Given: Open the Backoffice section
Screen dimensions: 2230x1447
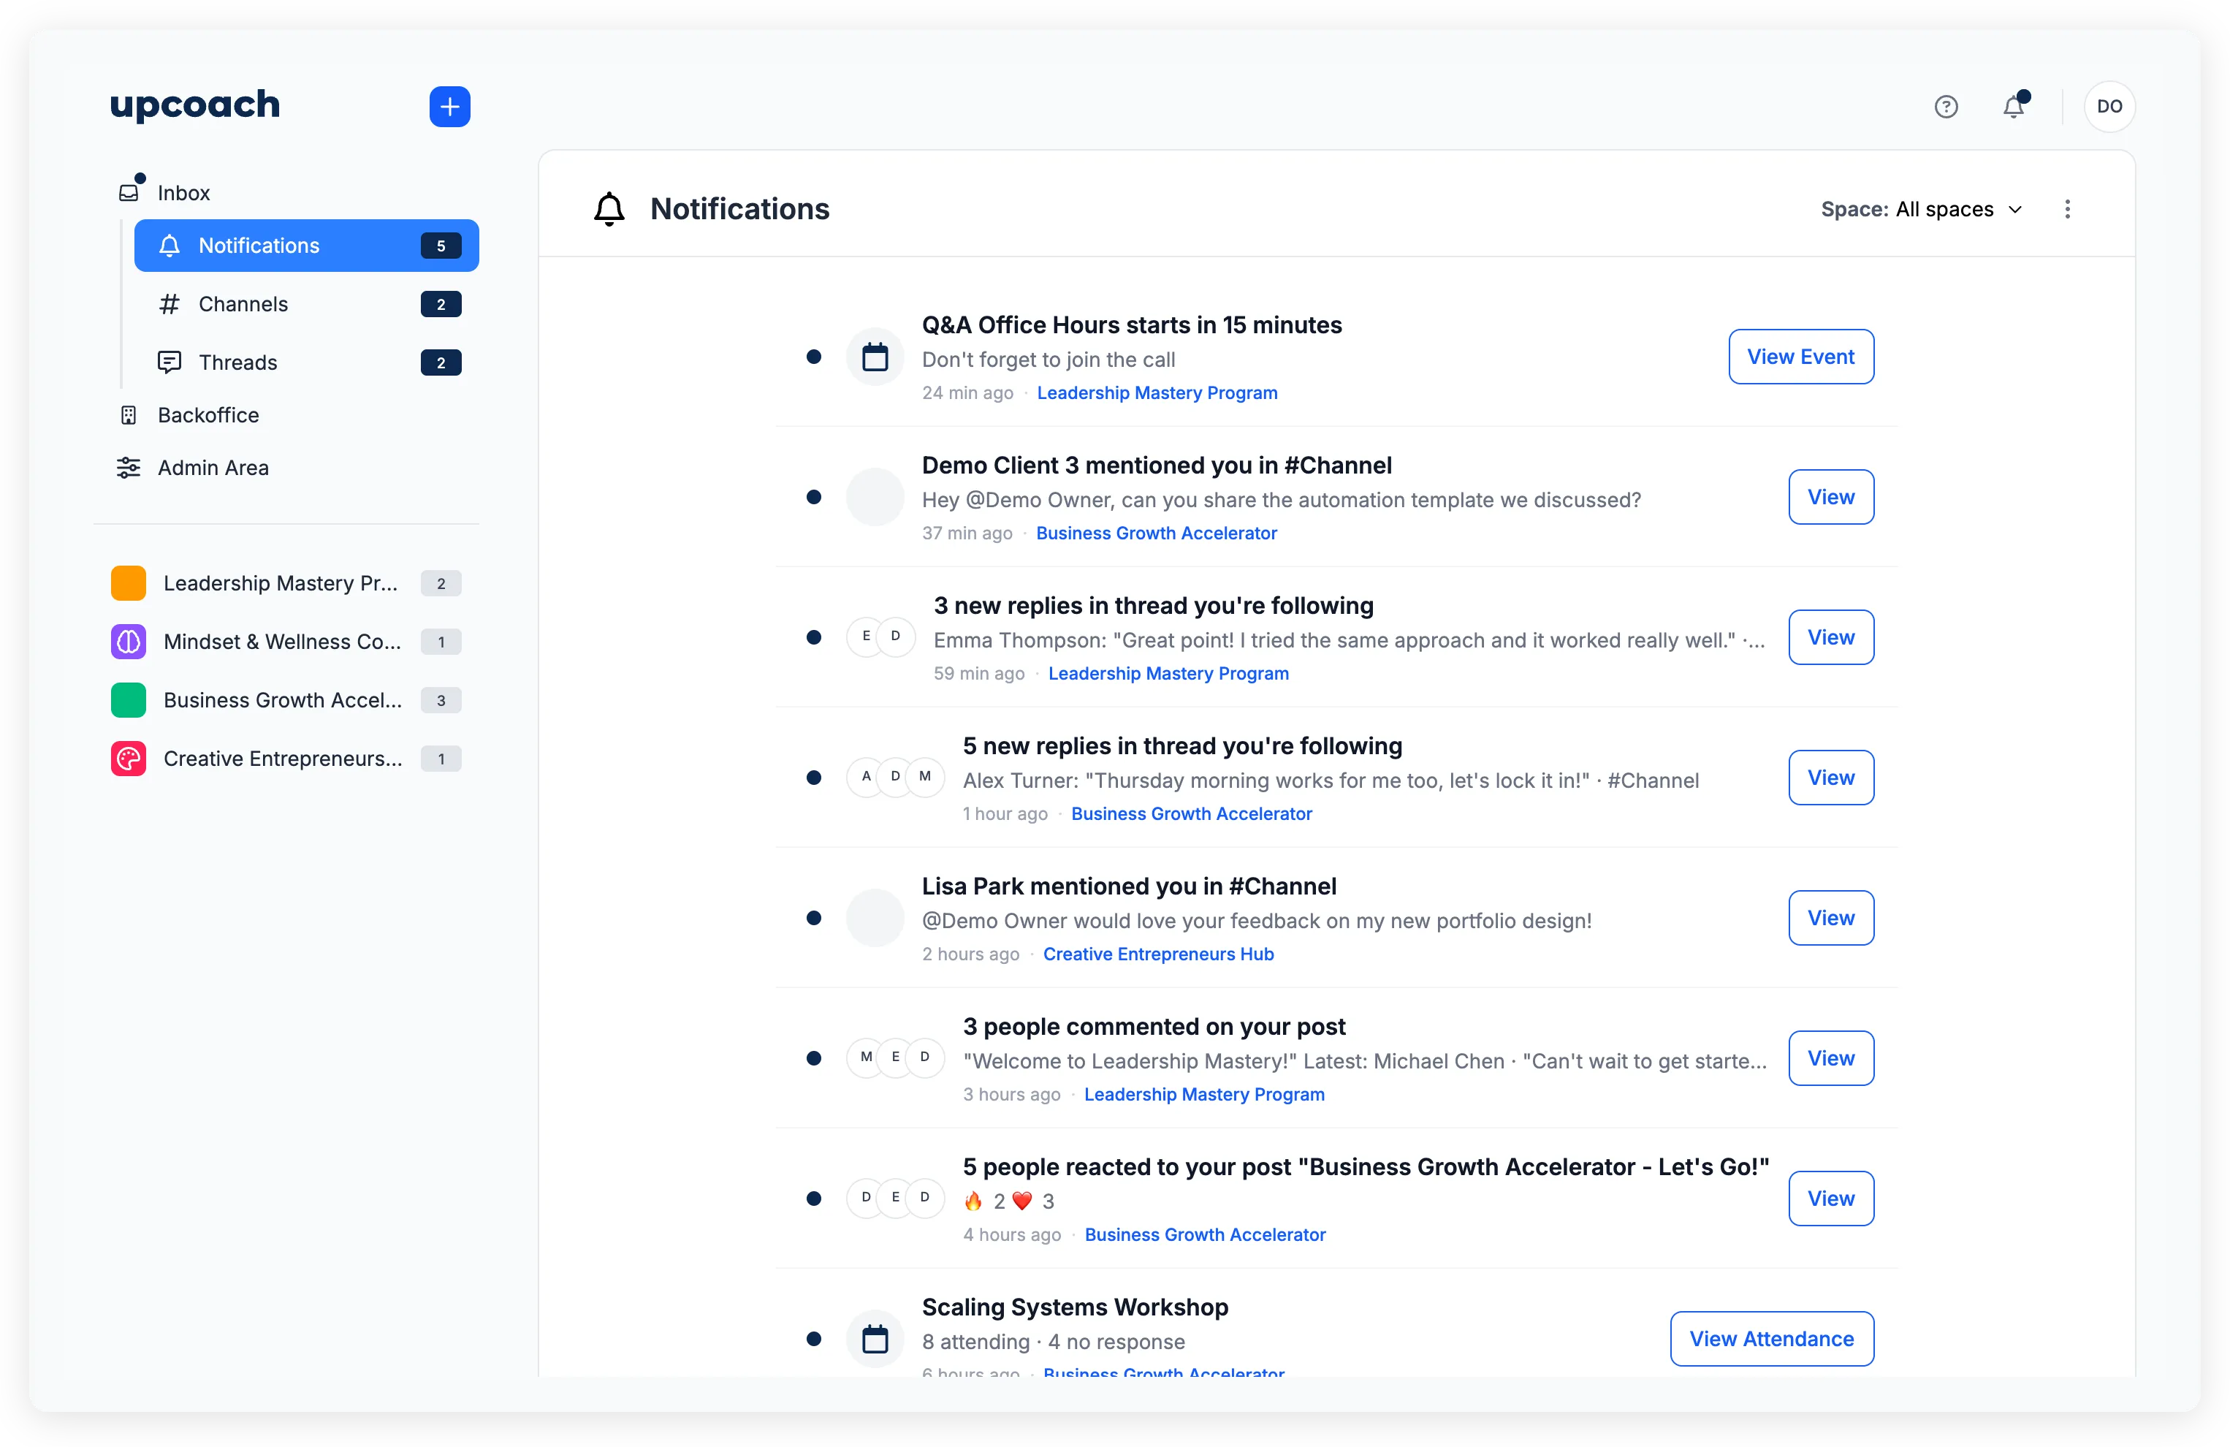Looking at the screenshot, I should click(208, 414).
